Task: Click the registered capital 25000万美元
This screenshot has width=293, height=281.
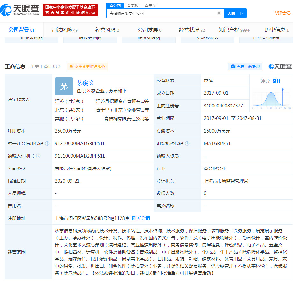Action: pos(68,131)
